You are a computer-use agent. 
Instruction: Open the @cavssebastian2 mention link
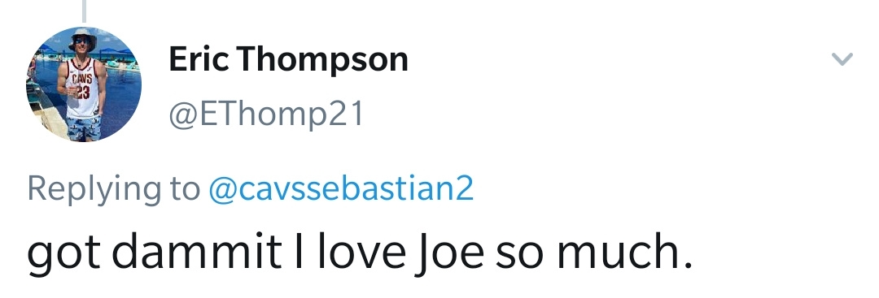point(341,188)
